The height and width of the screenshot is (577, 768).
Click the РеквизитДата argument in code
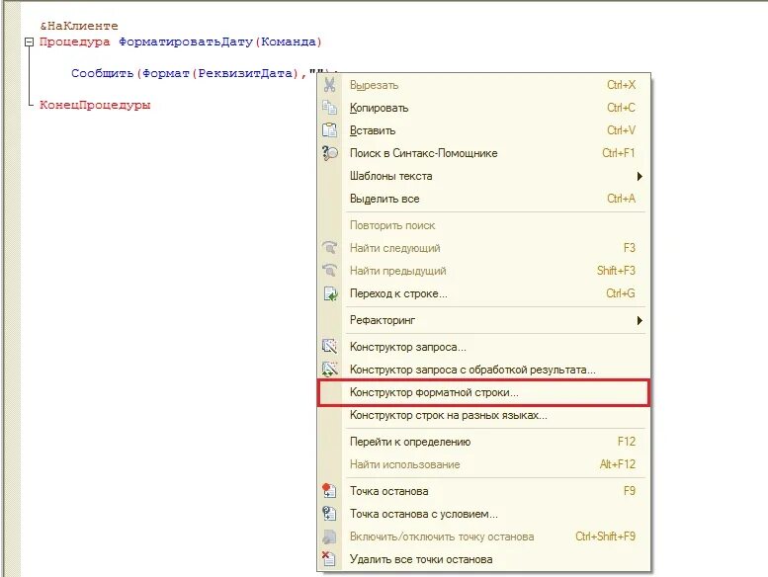pos(245,73)
